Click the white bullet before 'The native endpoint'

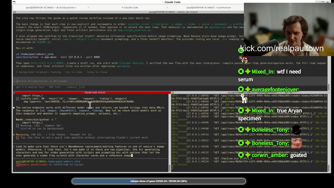tap(14, 108)
